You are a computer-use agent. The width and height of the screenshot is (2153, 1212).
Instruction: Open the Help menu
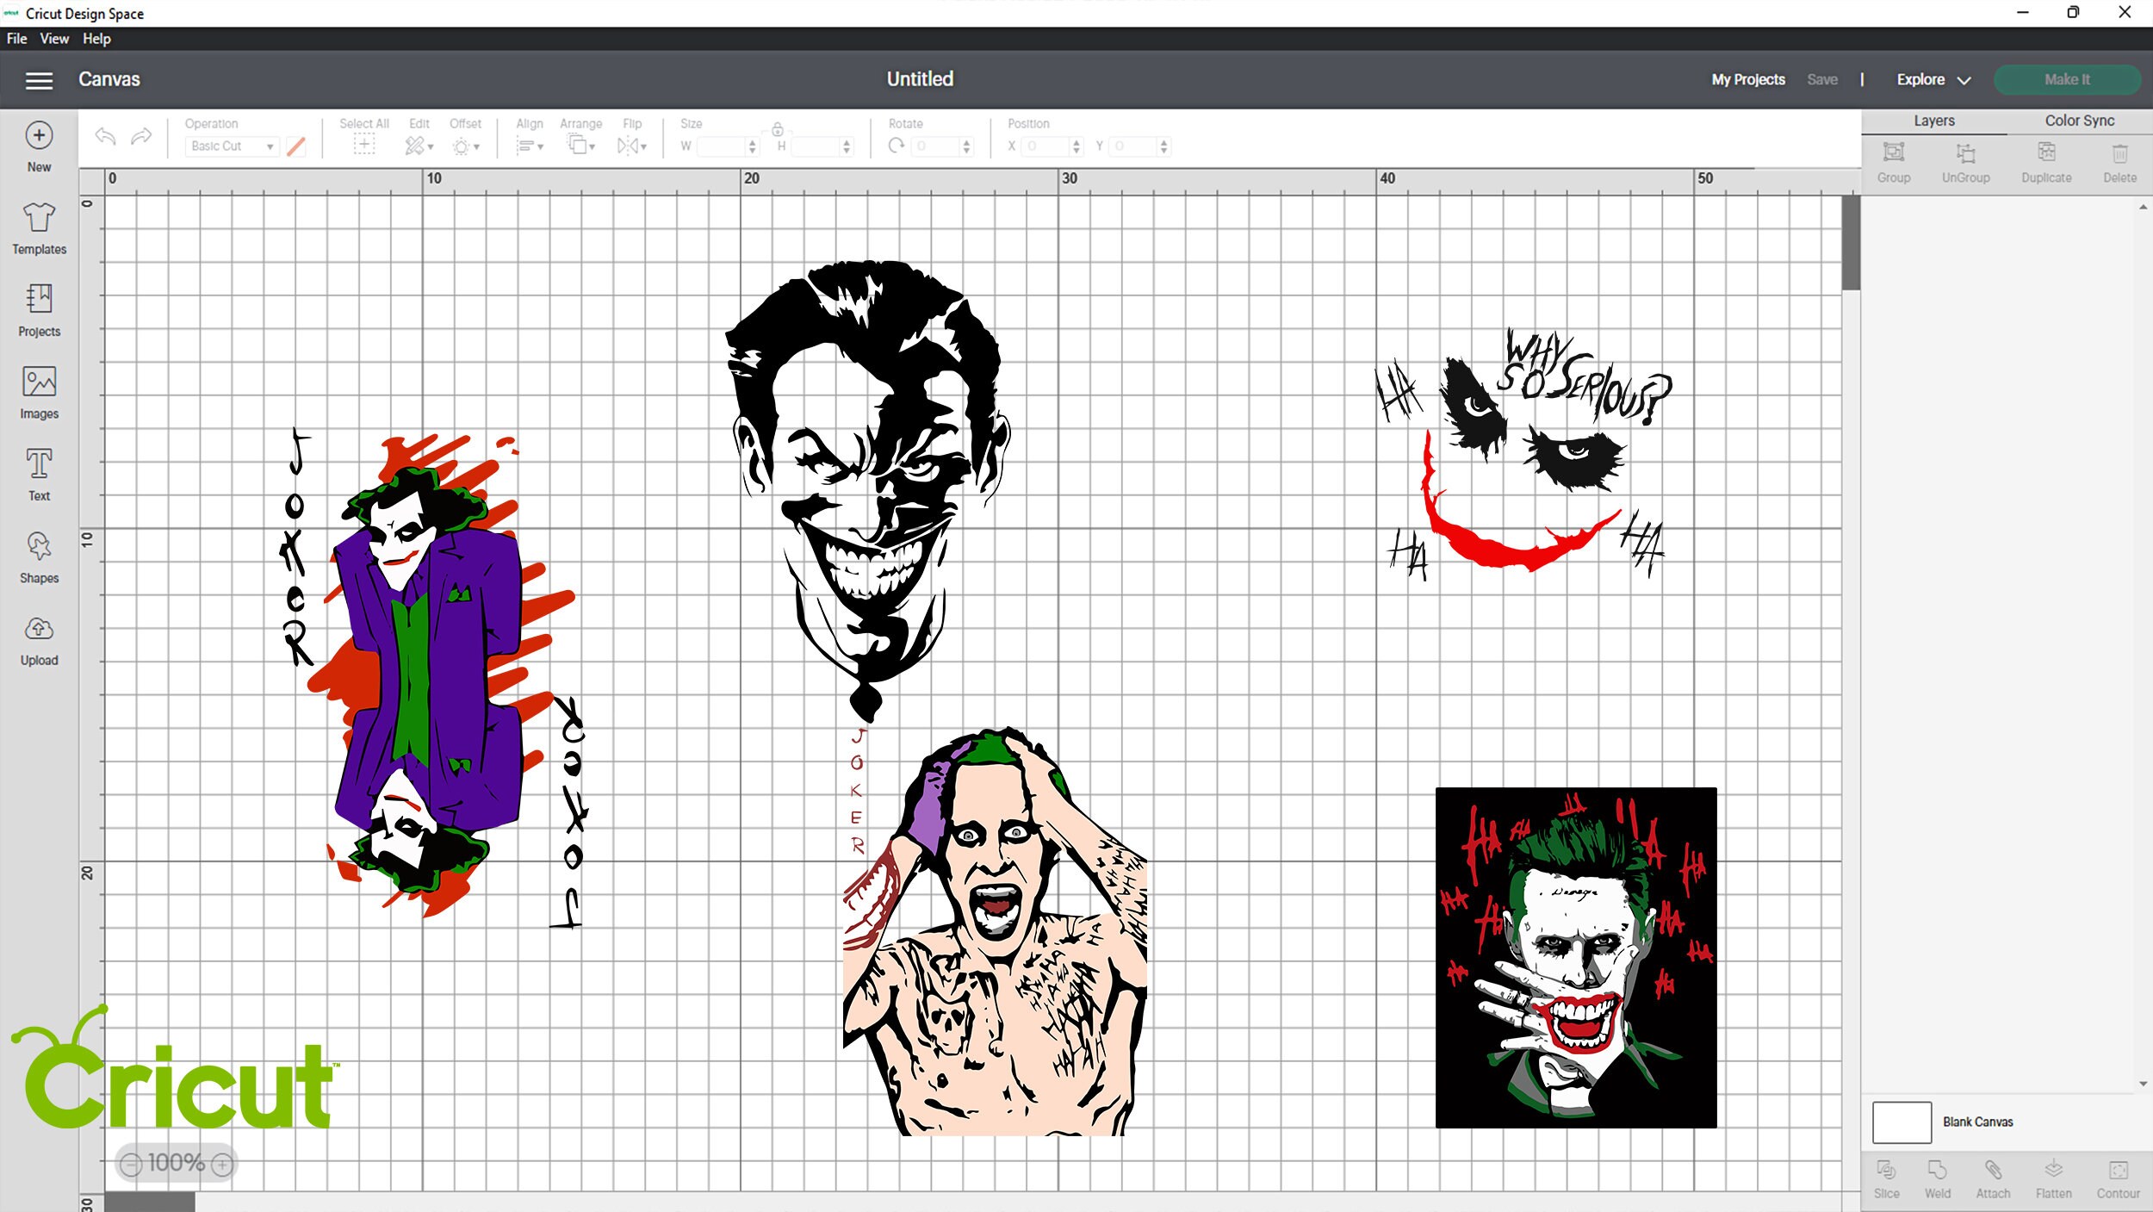(96, 39)
